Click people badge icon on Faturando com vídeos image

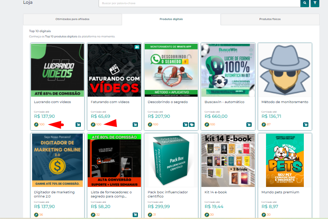tap(137, 47)
